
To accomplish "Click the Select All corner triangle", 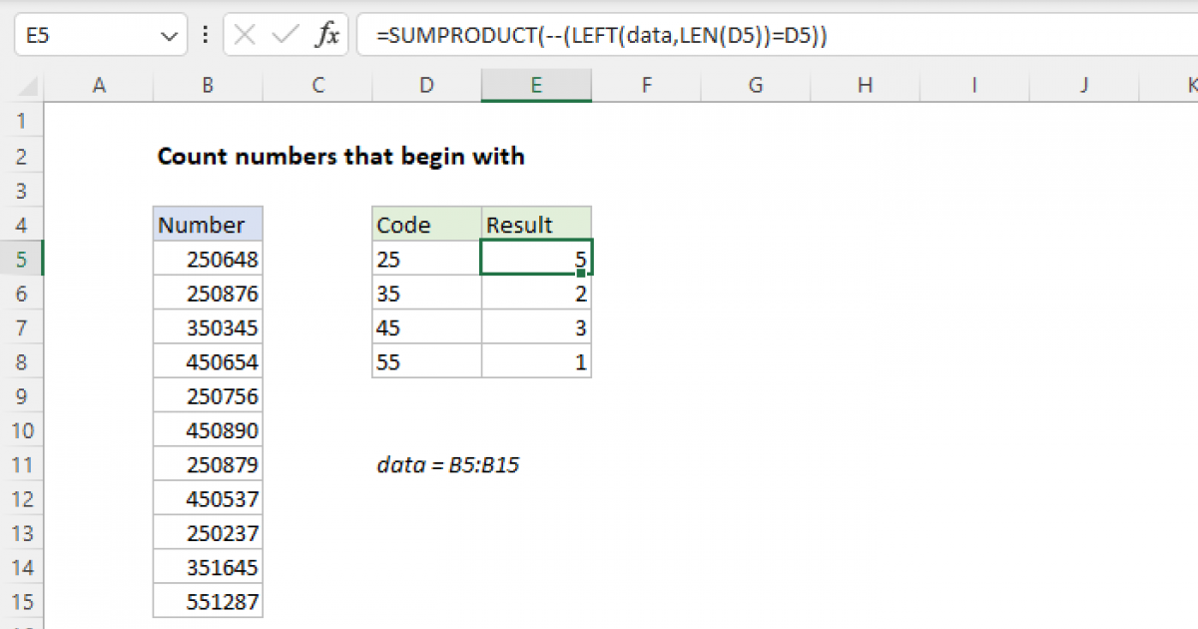I will (22, 87).
